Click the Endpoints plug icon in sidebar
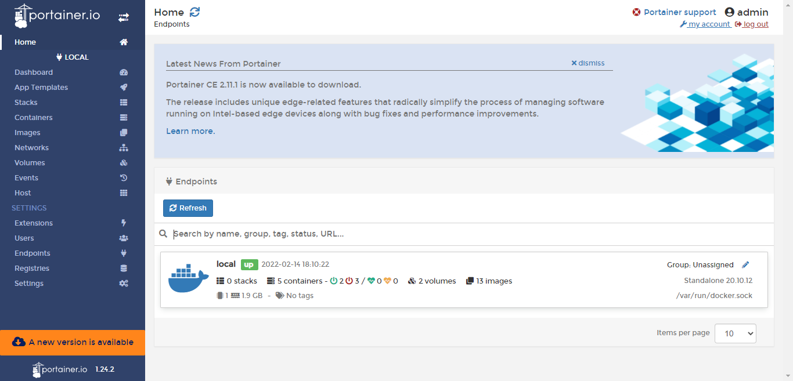This screenshot has height=381, width=793. pos(124,253)
